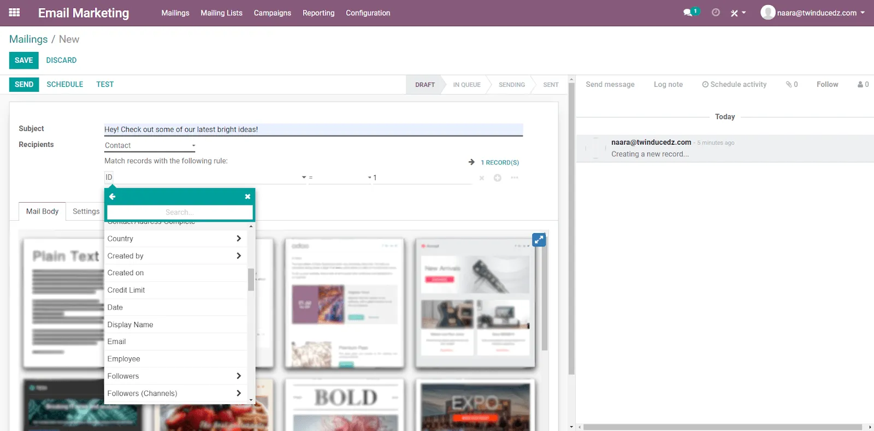Viewport: 874px width, 431px height.
Task: Expand the Followers (Channels) submenu
Action: (x=239, y=393)
